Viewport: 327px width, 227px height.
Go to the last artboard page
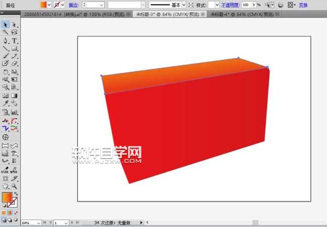[x=77, y=222]
